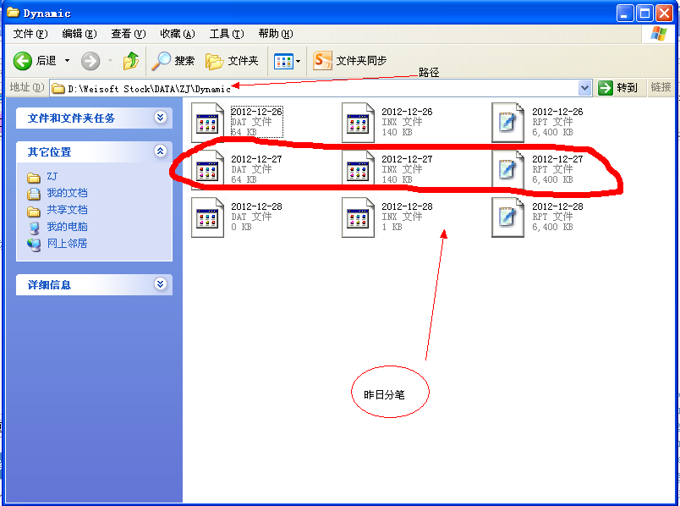Click the grey Forward arrow icon

point(90,61)
